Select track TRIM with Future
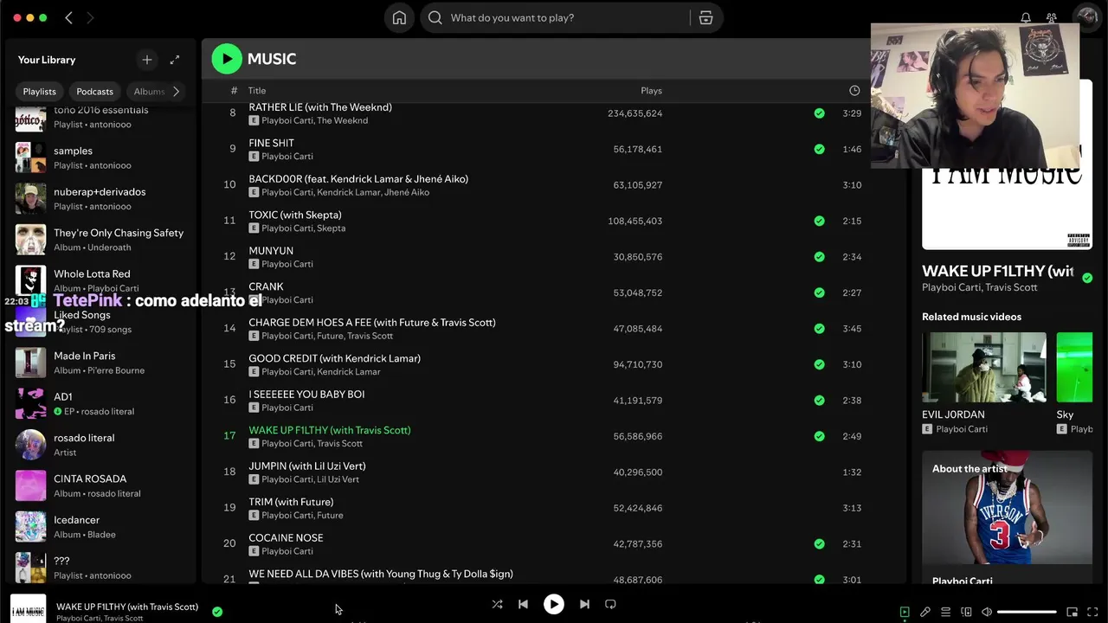The image size is (1108, 623). tap(554, 508)
